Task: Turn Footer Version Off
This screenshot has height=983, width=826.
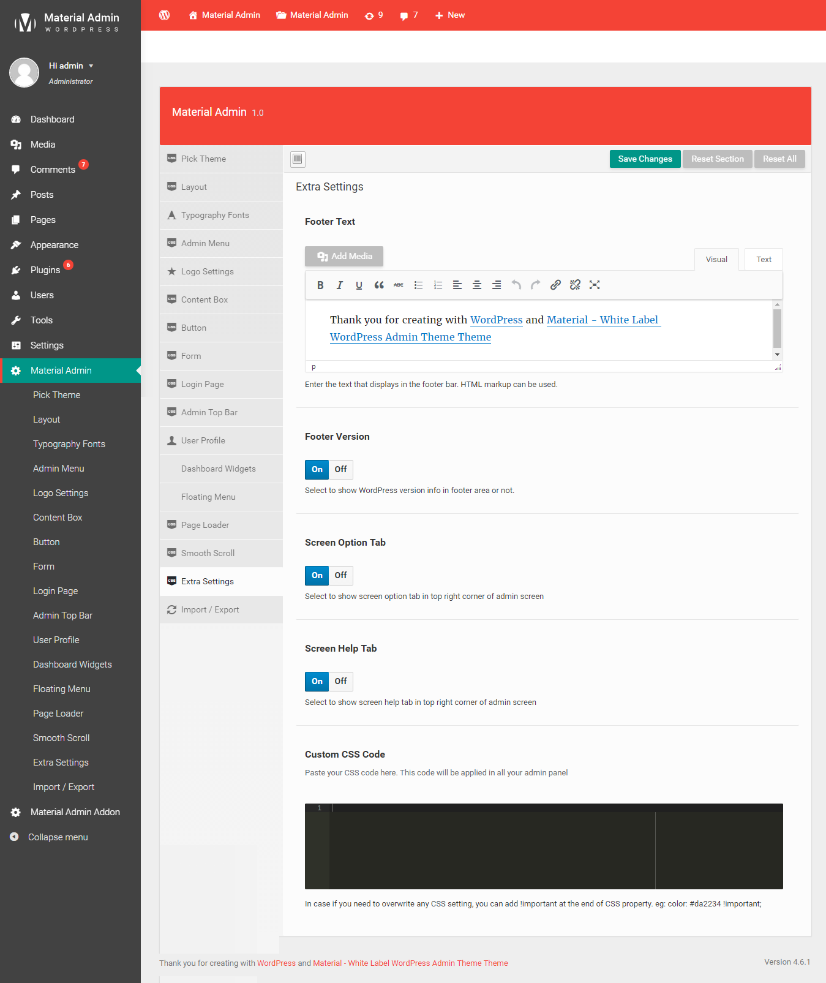Action: (341, 470)
